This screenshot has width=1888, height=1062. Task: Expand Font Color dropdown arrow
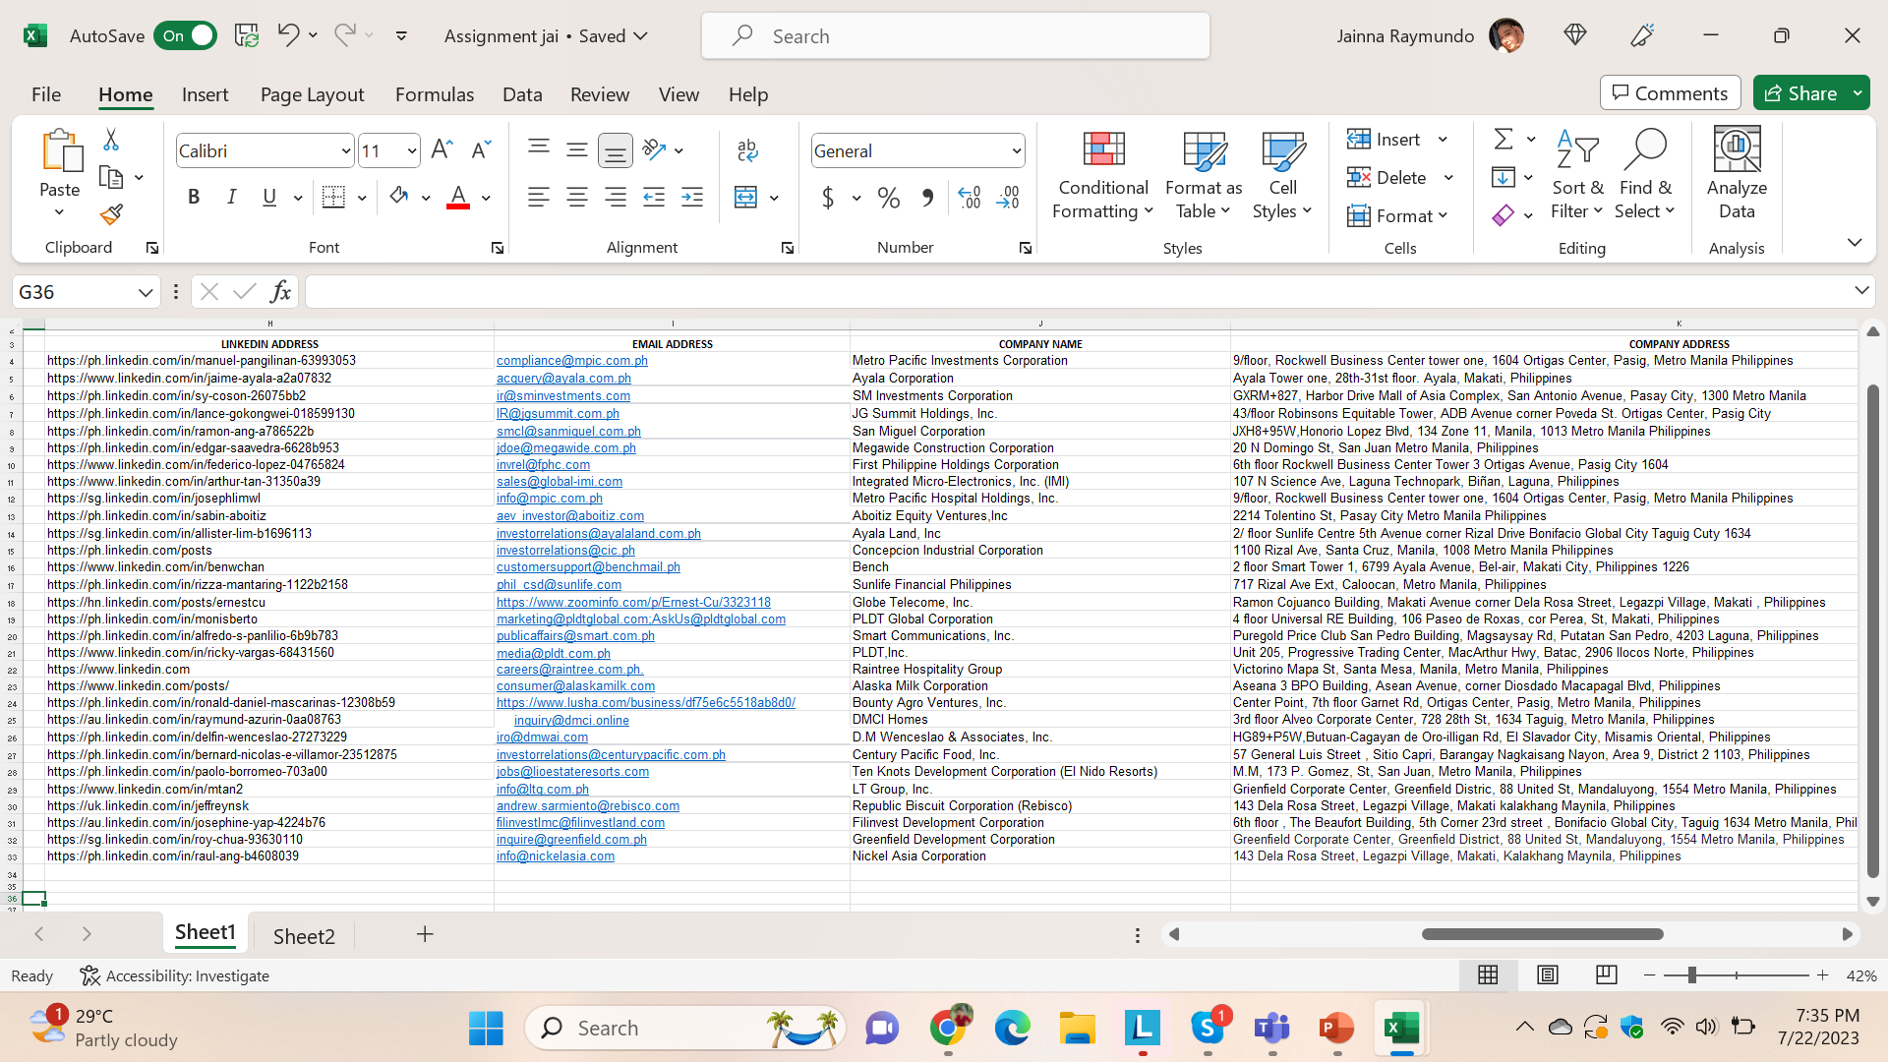coord(486,199)
